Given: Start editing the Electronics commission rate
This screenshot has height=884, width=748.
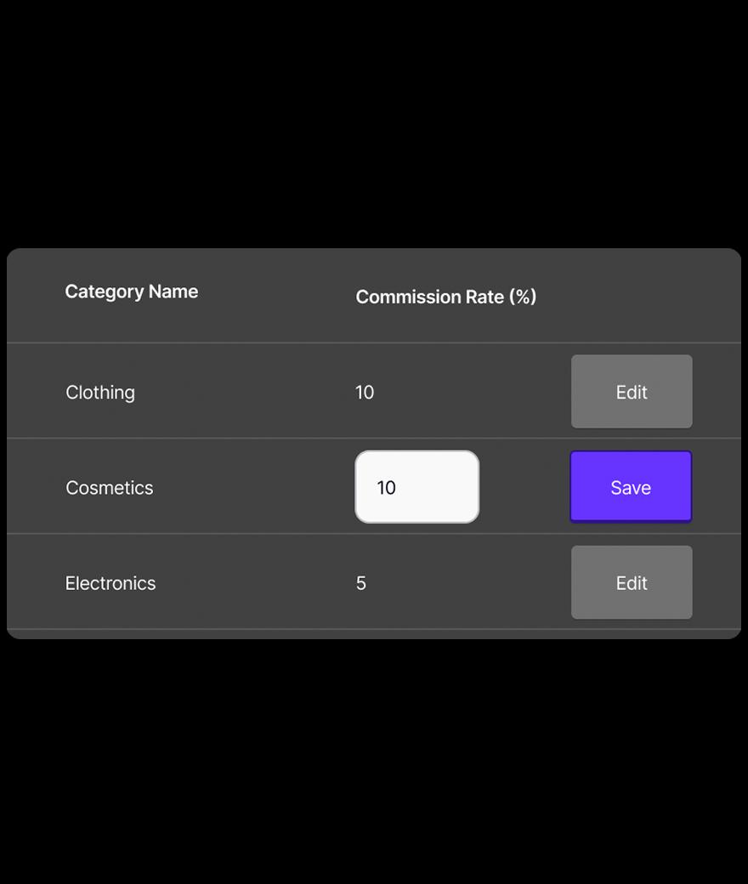Looking at the screenshot, I should coord(632,583).
